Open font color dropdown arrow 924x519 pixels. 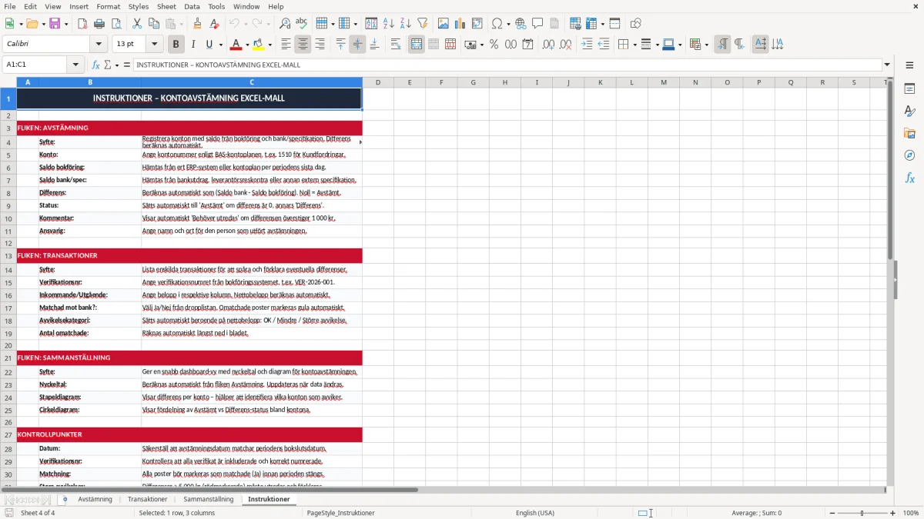[x=246, y=45]
